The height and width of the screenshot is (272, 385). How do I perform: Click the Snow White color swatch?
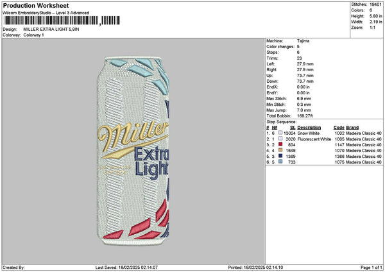click(280, 133)
